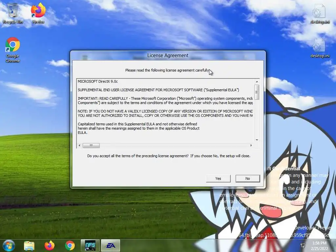Click the license text scroll down arrow
Image resolution: width=336 pixels, height=252 pixels.
pyautogui.click(x=257, y=140)
